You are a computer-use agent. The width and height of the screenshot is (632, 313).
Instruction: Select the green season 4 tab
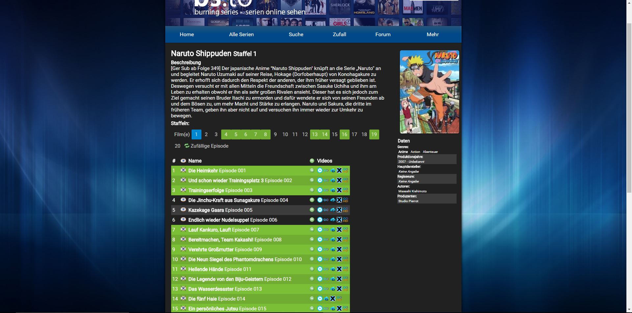click(x=226, y=134)
